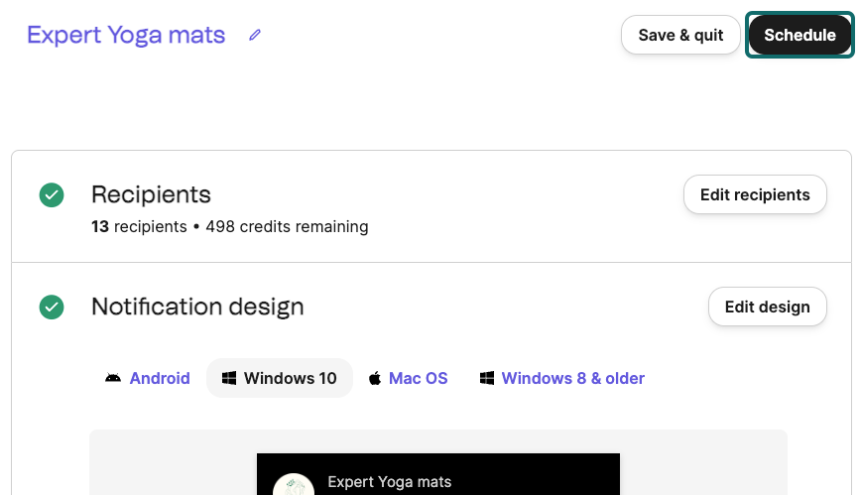Click the 13 recipients credits remaining text

[229, 226]
